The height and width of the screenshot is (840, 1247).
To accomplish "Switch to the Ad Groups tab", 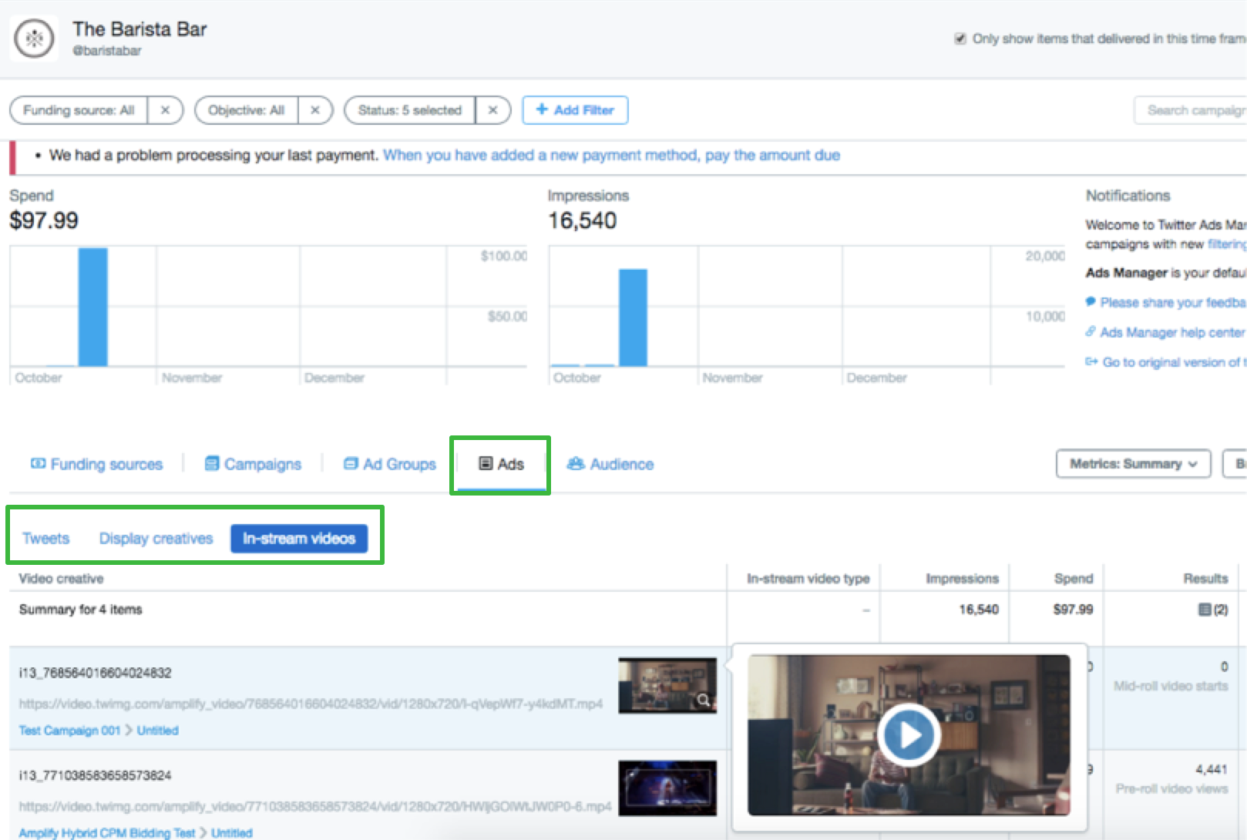I will 390,464.
